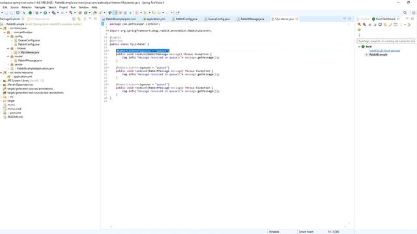Viewport: 417px width, 234px height.
Task: Open the Window menu
Action: coord(83,7)
